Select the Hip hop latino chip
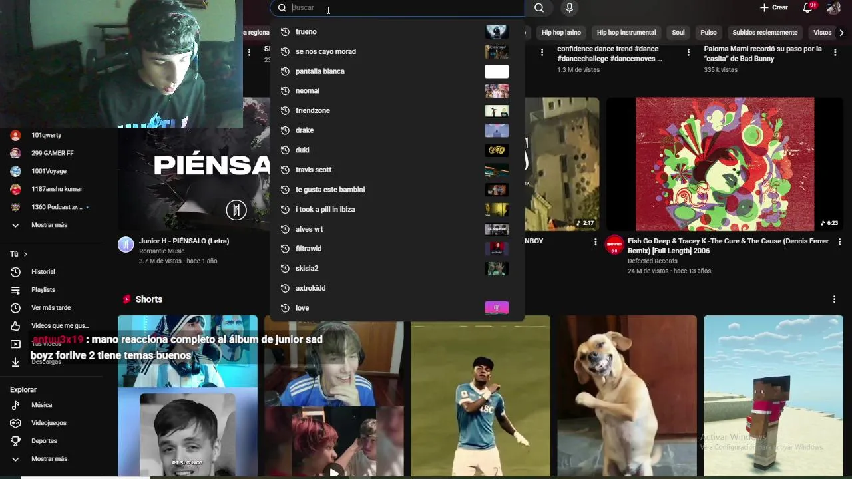Viewport: 852px width, 479px height. click(561, 32)
